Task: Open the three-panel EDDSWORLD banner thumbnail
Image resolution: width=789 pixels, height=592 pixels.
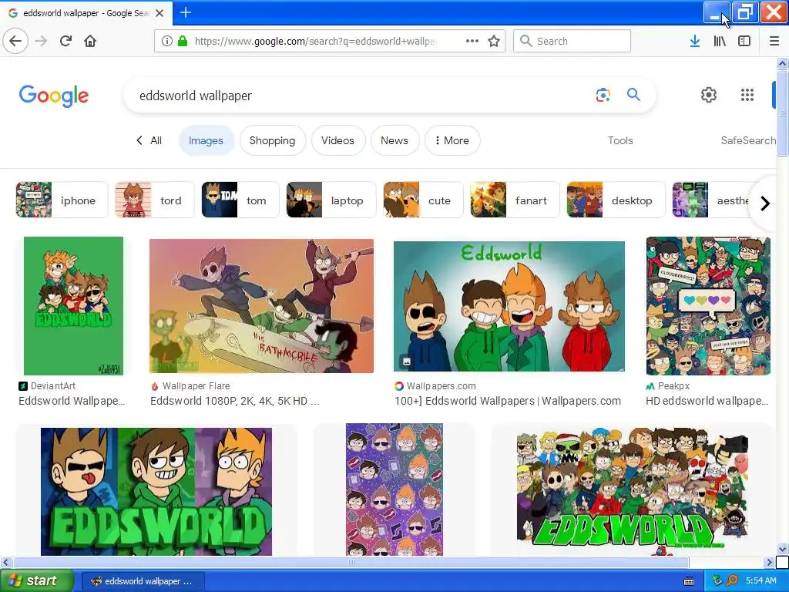Action: coord(156,492)
